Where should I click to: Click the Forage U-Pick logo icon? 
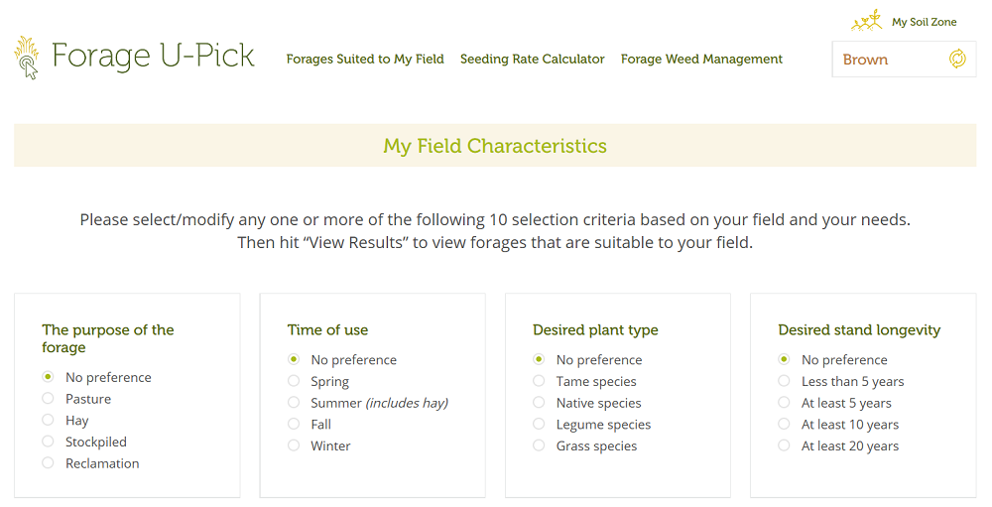[x=27, y=58]
